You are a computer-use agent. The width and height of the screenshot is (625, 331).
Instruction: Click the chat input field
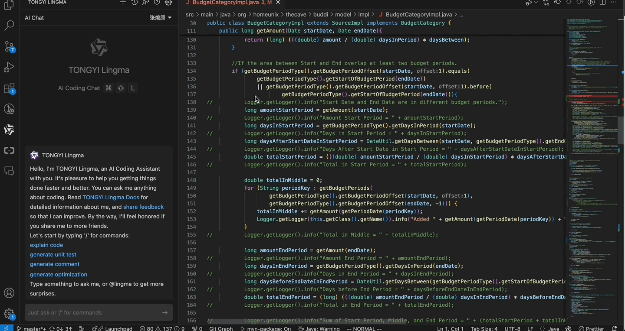pyautogui.click(x=93, y=312)
